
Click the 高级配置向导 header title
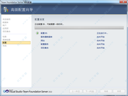pos(22,10)
